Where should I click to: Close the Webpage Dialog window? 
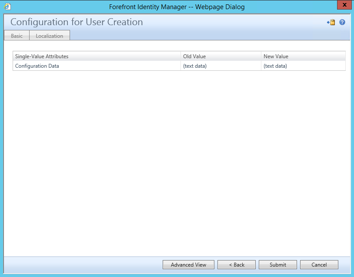(x=344, y=5)
